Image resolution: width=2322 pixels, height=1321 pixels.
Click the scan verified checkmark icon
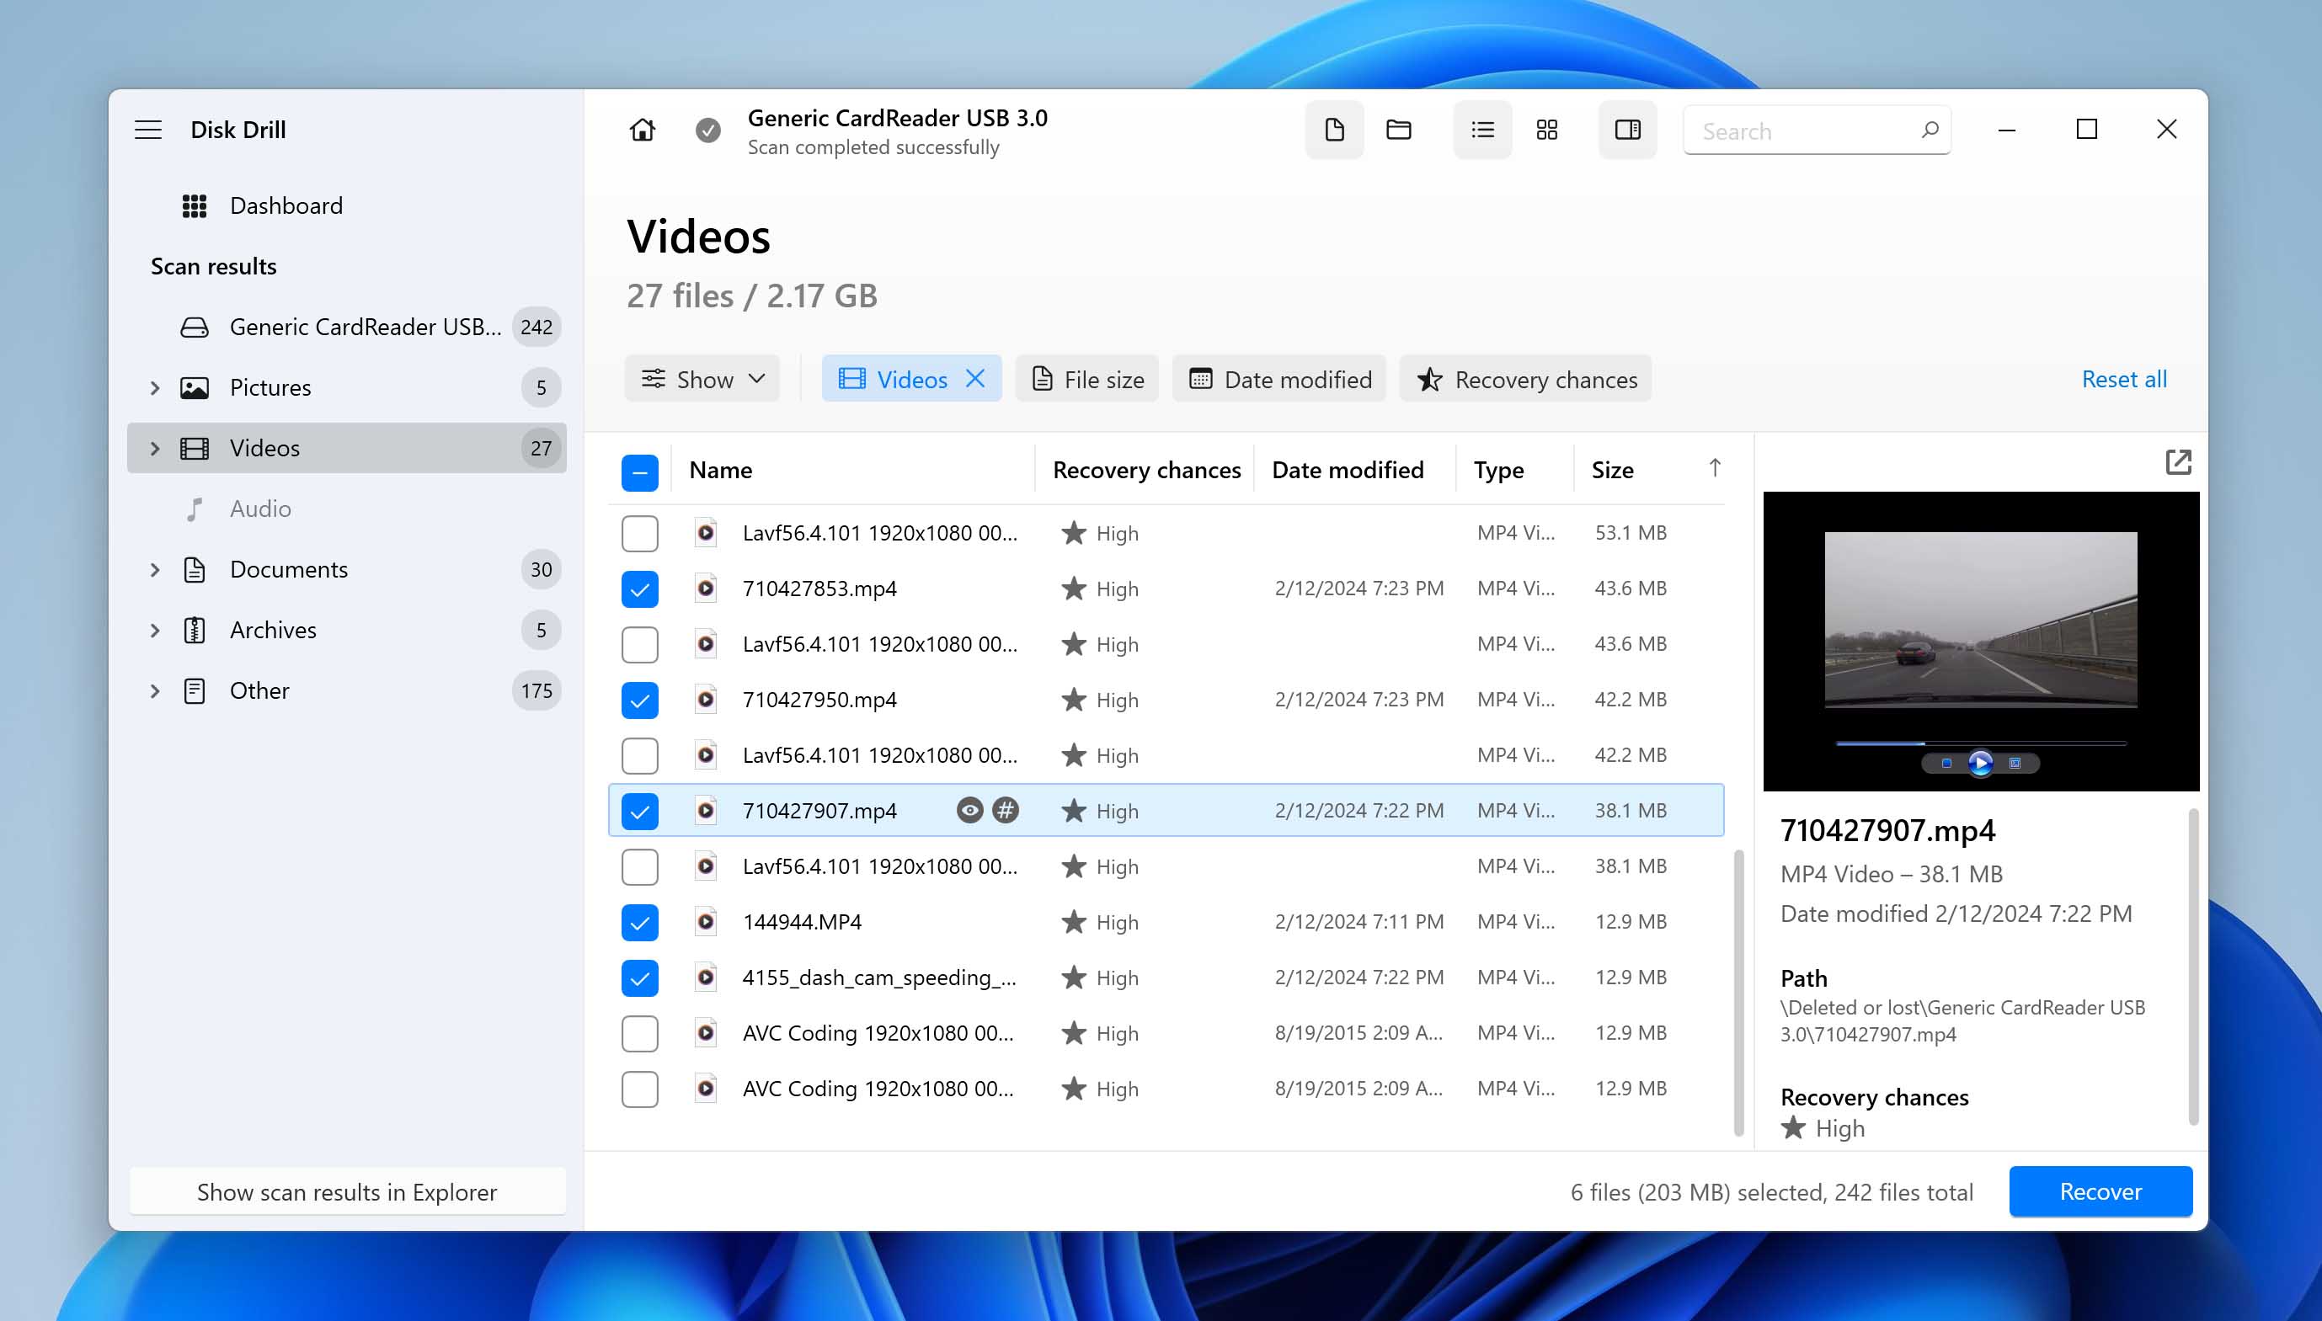[707, 129]
